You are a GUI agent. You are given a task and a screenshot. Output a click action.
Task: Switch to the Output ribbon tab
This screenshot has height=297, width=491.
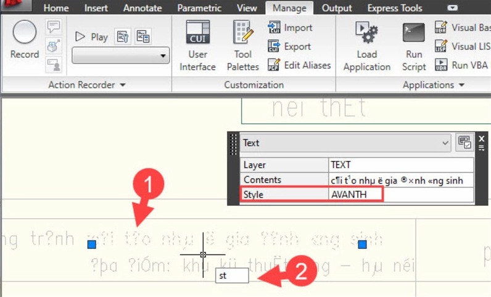337,8
